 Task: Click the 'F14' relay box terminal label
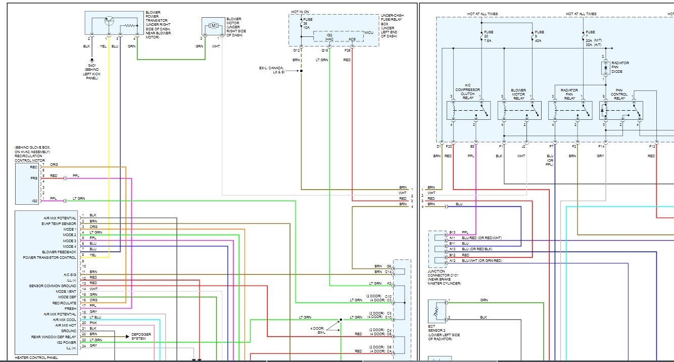point(601,146)
